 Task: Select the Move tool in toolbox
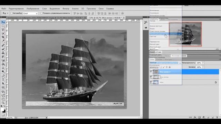coord(3,22)
